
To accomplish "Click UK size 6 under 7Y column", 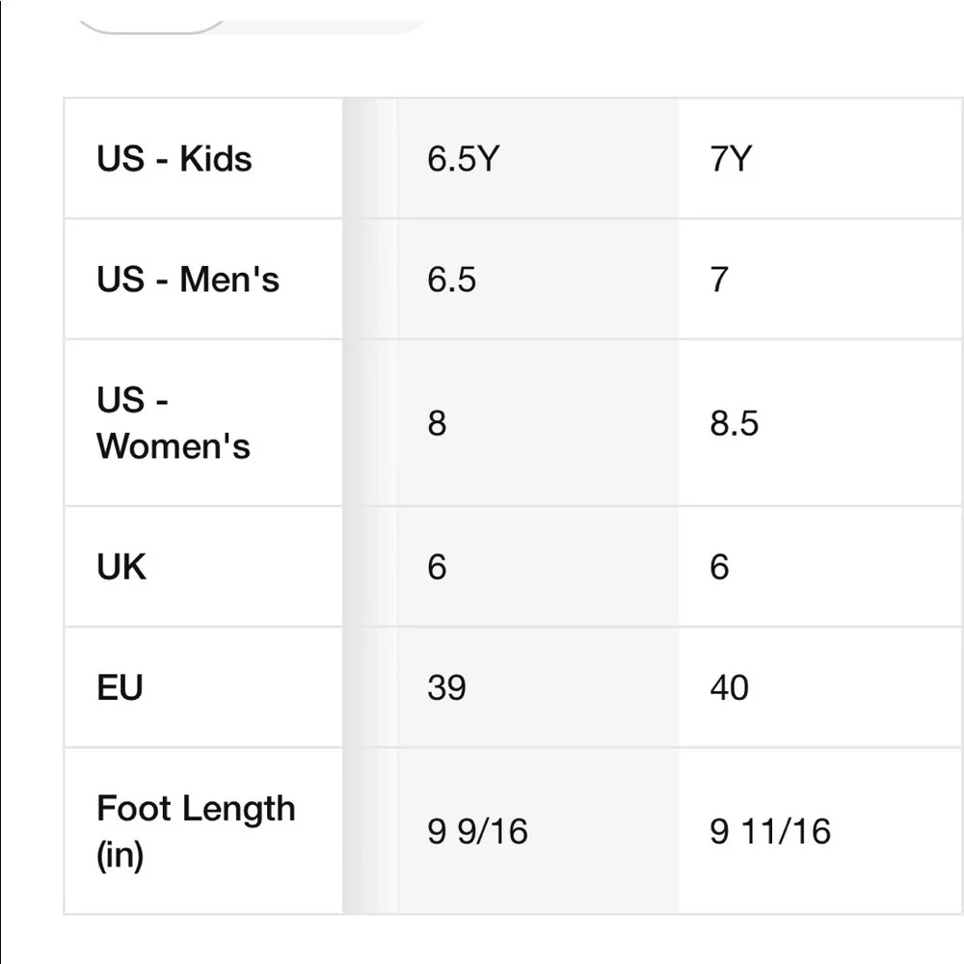I will (820, 566).
